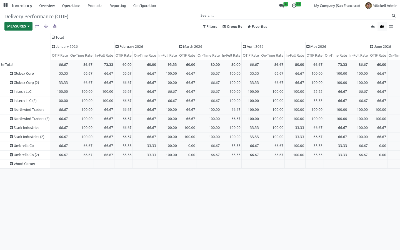This screenshot has width=400, height=250.
Task: Click the Mitchell Admin user name
Action: coord(385,6)
